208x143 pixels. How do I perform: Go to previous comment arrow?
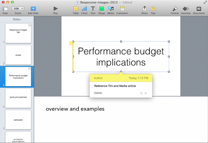point(141,93)
